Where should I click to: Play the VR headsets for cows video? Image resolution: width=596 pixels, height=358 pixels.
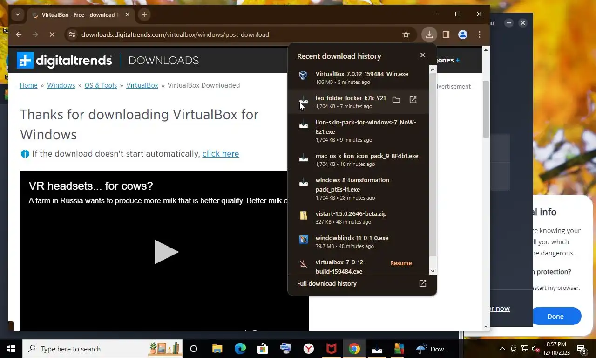pyautogui.click(x=166, y=252)
